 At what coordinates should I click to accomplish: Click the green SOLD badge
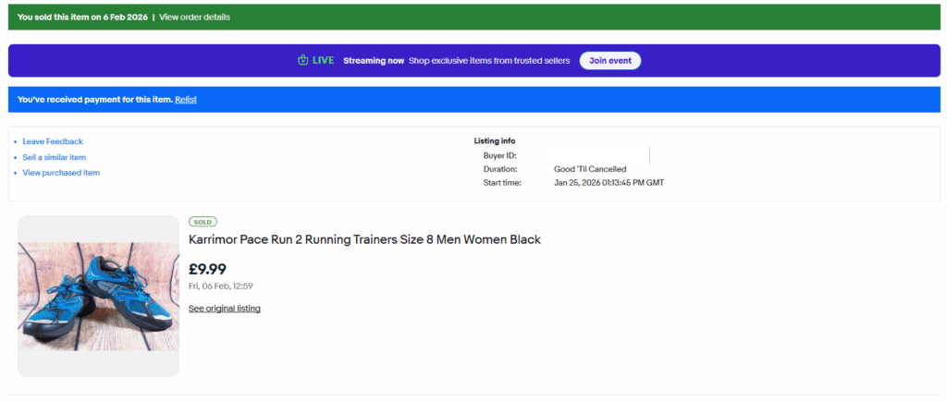[203, 222]
